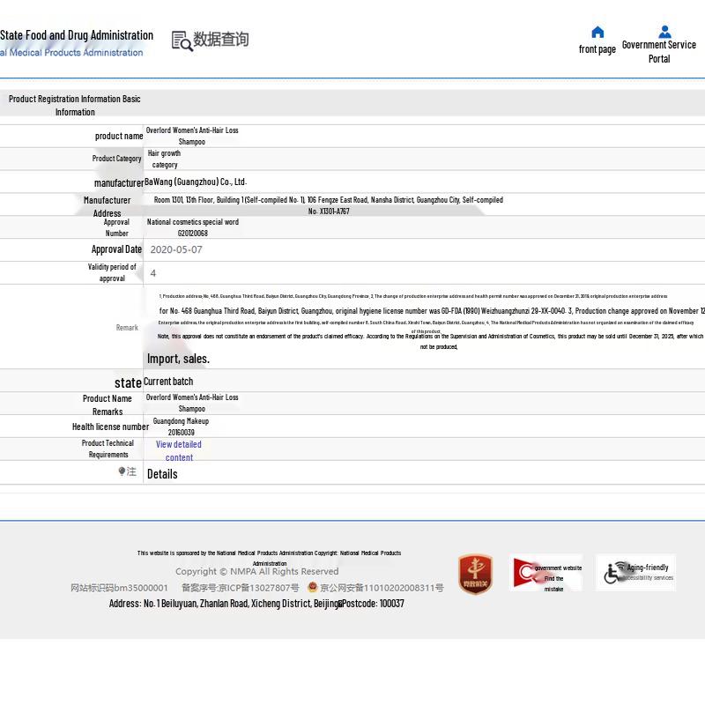The image size is (705, 705).
Task: Click the police badge beside 京公网安备
Action: [x=313, y=588]
